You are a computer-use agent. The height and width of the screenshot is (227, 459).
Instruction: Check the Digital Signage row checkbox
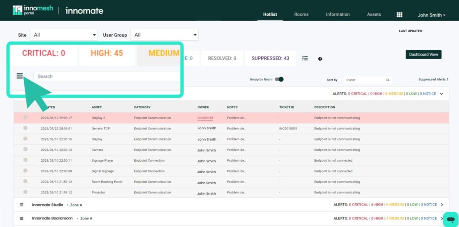26,171
